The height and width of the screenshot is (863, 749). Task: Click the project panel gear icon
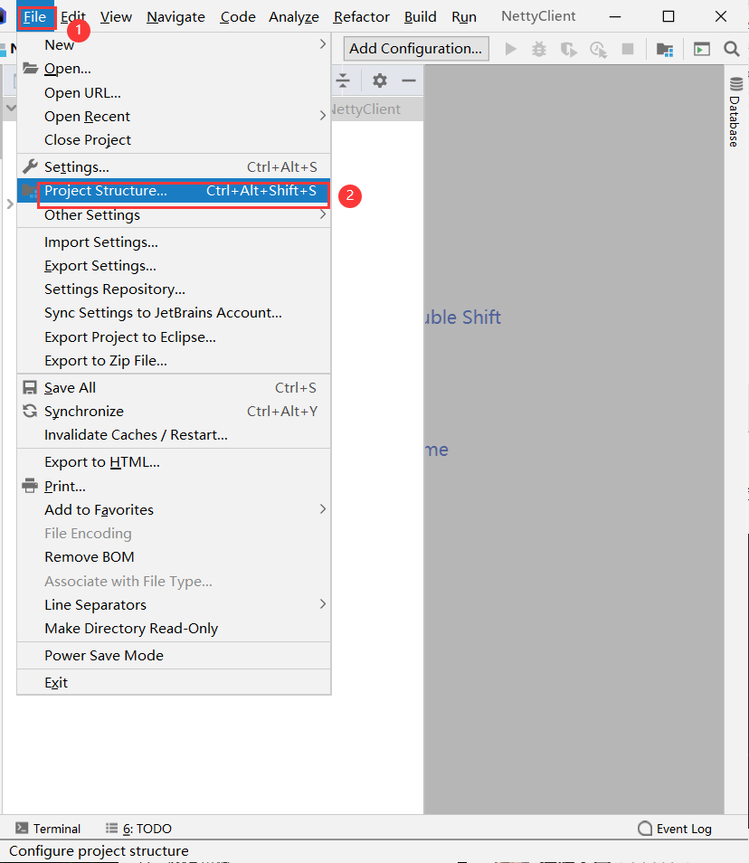point(380,81)
